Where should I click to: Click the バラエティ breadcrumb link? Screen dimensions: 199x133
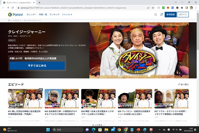(17, 20)
